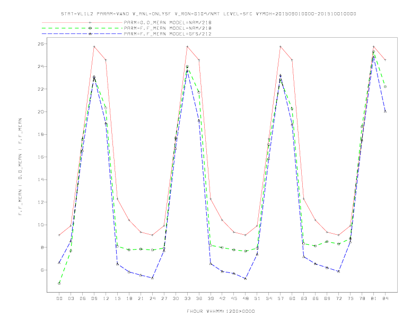
Task: Click x-axis tick label 63
Action: 304,298
